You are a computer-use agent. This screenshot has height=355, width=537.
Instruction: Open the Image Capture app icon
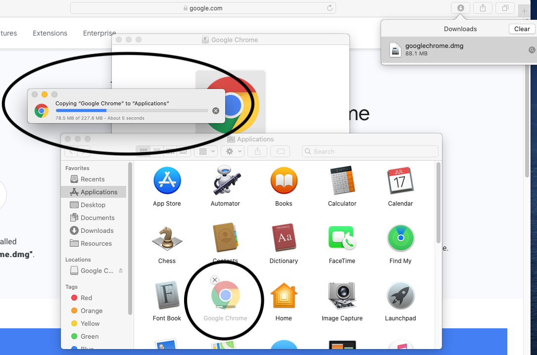click(x=342, y=295)
